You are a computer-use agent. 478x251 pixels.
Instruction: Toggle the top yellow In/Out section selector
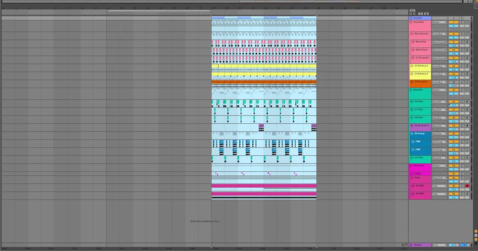[x=476, y=231]
